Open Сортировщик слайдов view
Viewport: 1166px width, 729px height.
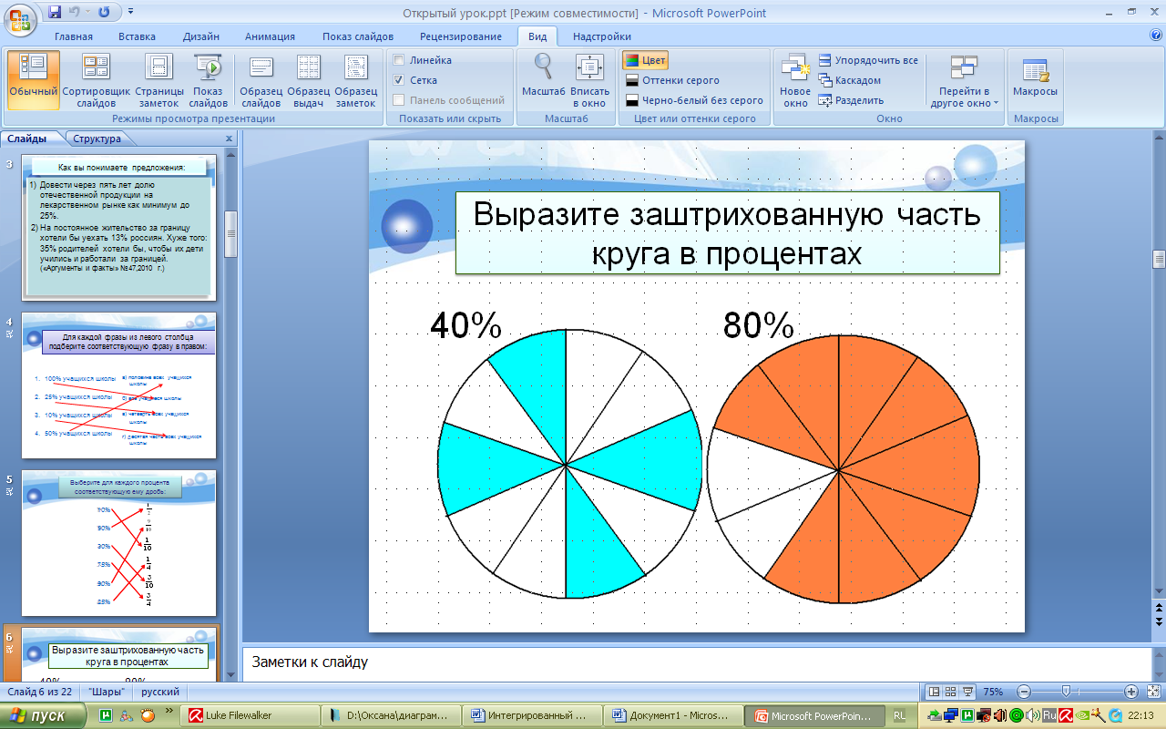97,80
